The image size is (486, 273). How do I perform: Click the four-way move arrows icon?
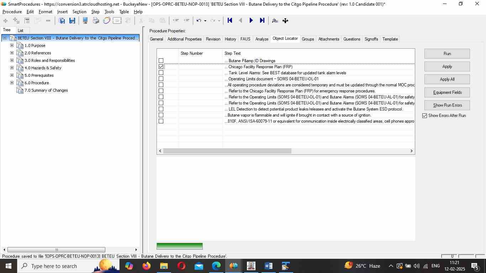point(285,21)
